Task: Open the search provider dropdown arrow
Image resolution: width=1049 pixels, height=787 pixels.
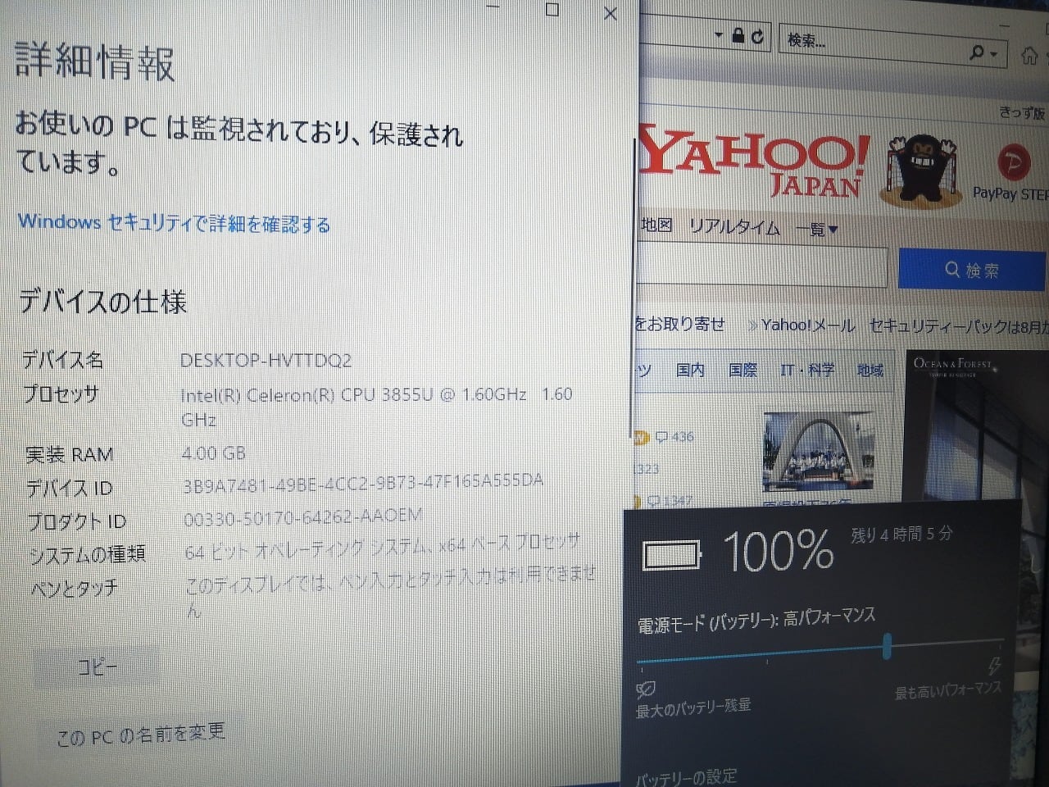Action: [994, 54]
